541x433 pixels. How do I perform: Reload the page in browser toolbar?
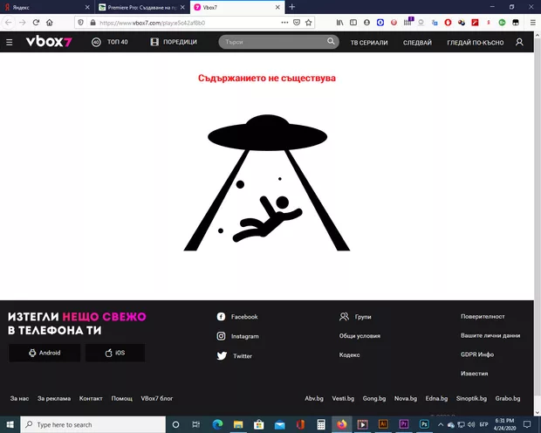pyautogui.click(x=36, y=23)
